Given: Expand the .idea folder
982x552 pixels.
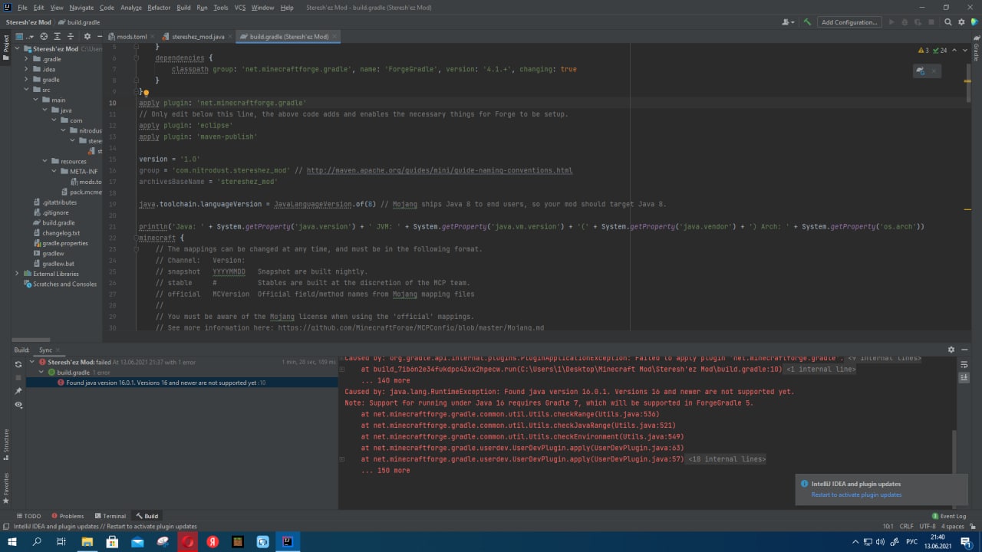Looking at the screenshot, I should pos(26,69).
